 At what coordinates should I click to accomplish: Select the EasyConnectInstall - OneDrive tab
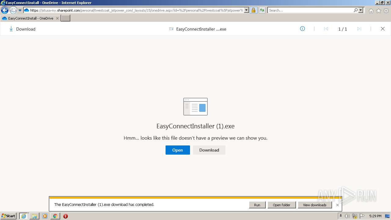(31, 18)
